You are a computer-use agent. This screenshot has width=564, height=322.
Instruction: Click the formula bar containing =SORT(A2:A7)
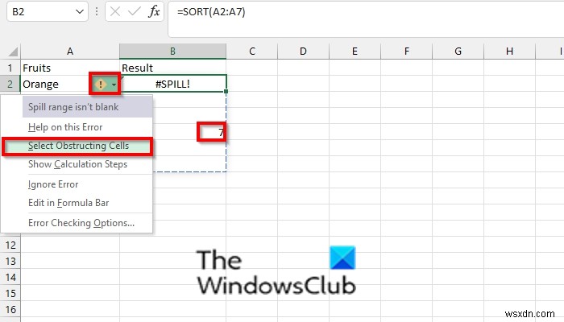(366, 19)
